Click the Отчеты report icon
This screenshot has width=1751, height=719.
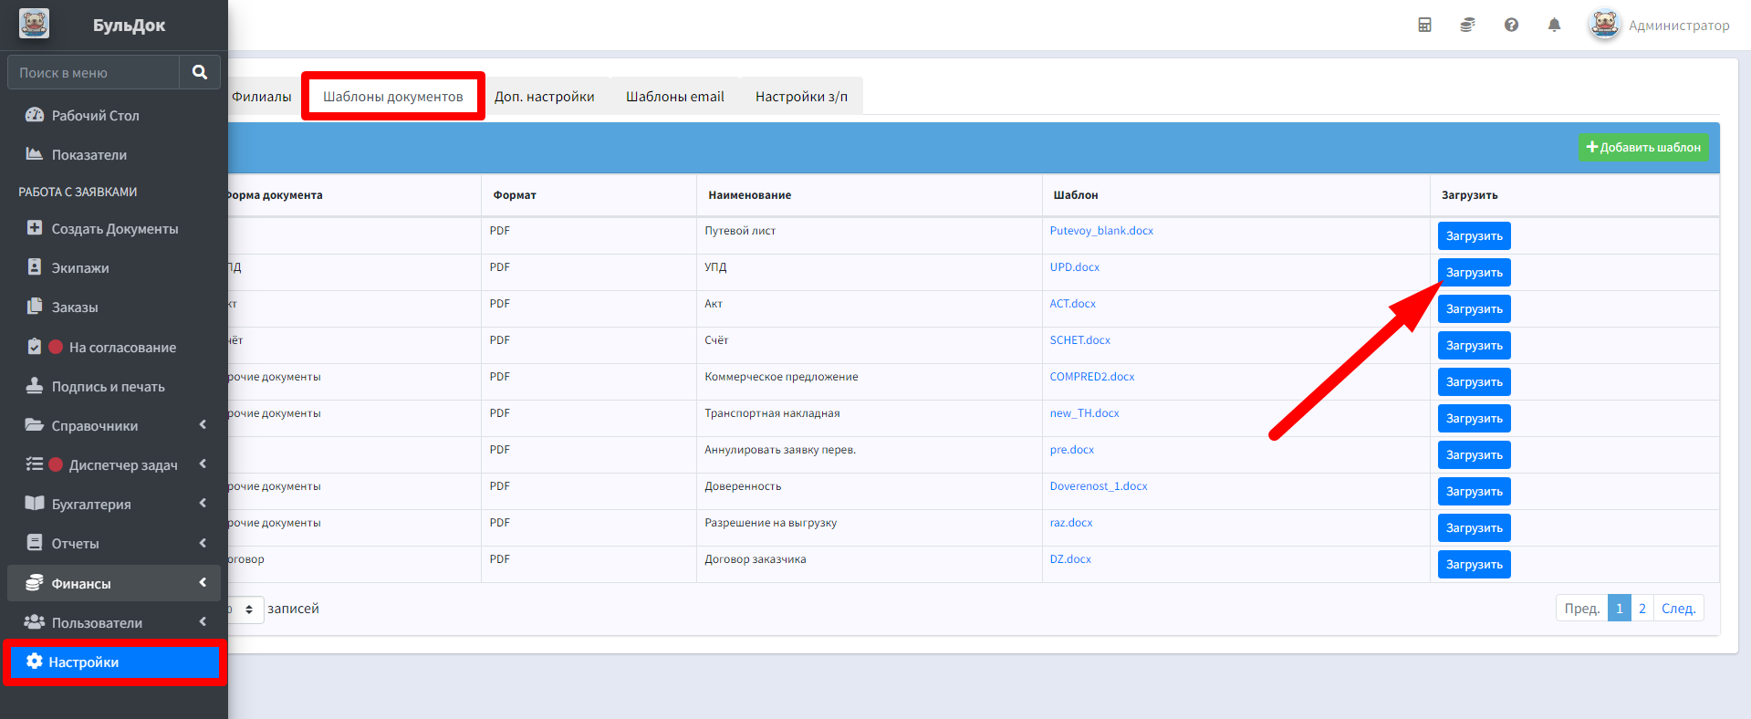pyautogui.click(x=35, y=543)
